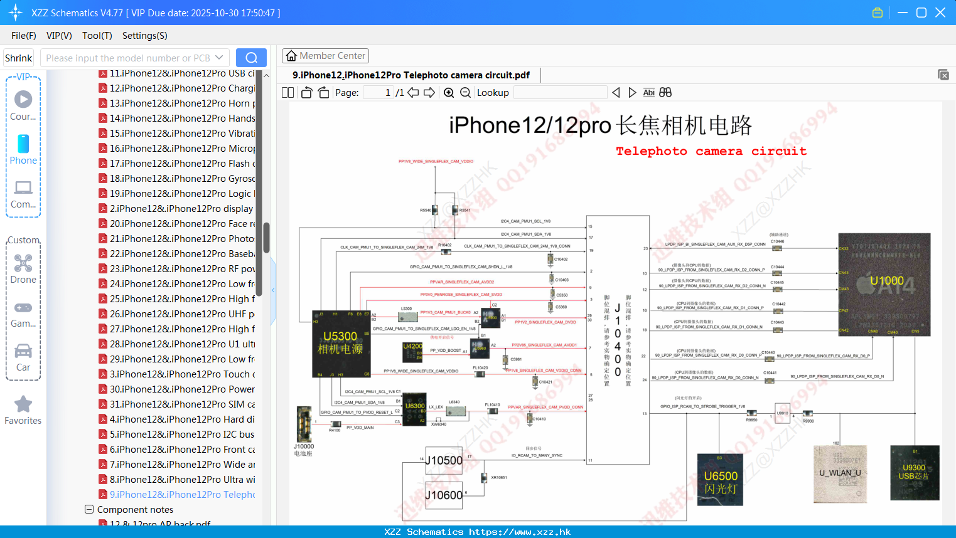
Task: Open 5.iPhone12&iPhone12Pro I2C bus file
Action: [x=176, y=435]
